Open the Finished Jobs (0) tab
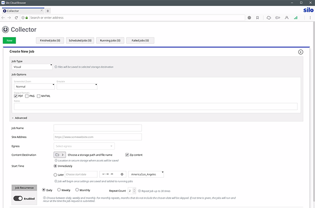 coord(50,41)
